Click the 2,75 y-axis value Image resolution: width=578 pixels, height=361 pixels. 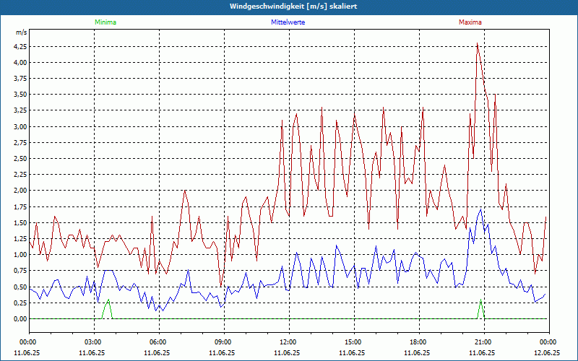point(20,143)
